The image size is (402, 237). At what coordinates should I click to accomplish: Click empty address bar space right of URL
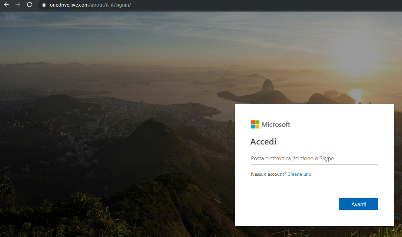pos(263,5)
